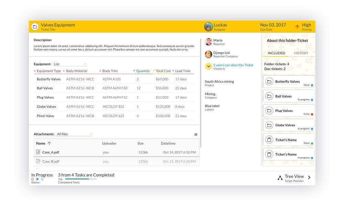Screen dimensions: 344x206
Task: Open the 5 users can view link
Action: click(233, 65)
